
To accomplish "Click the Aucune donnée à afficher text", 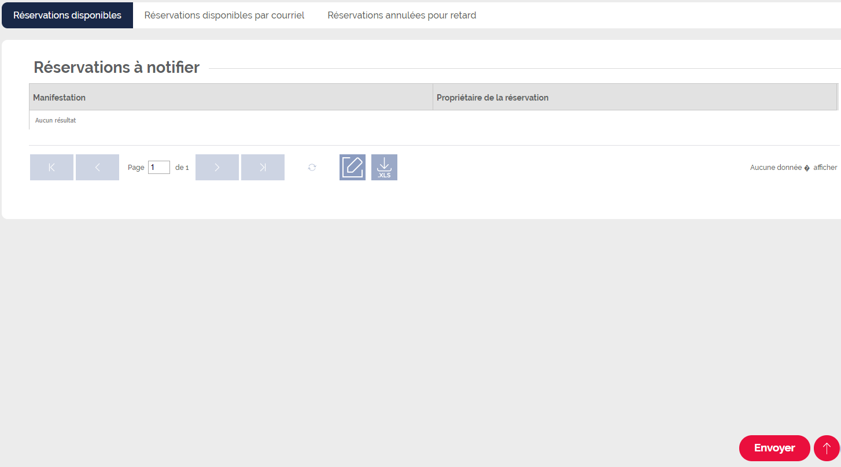I will tap(794, 167).
